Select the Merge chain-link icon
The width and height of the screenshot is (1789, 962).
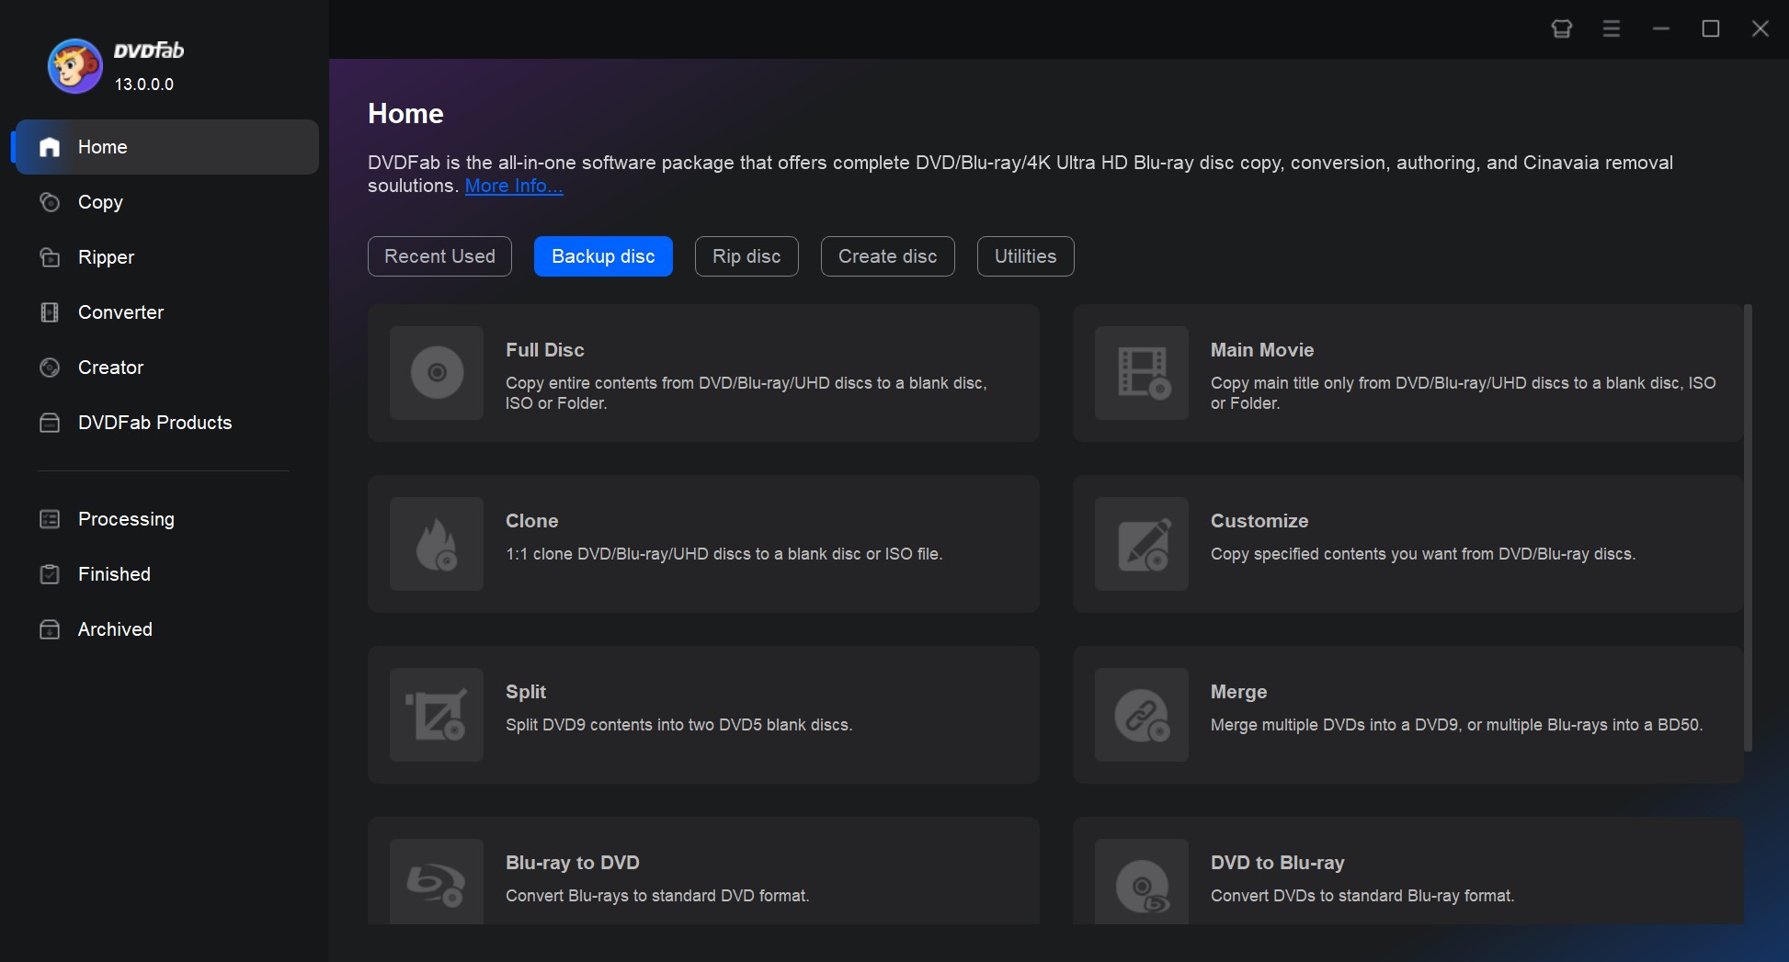(x=1142, y=715)
